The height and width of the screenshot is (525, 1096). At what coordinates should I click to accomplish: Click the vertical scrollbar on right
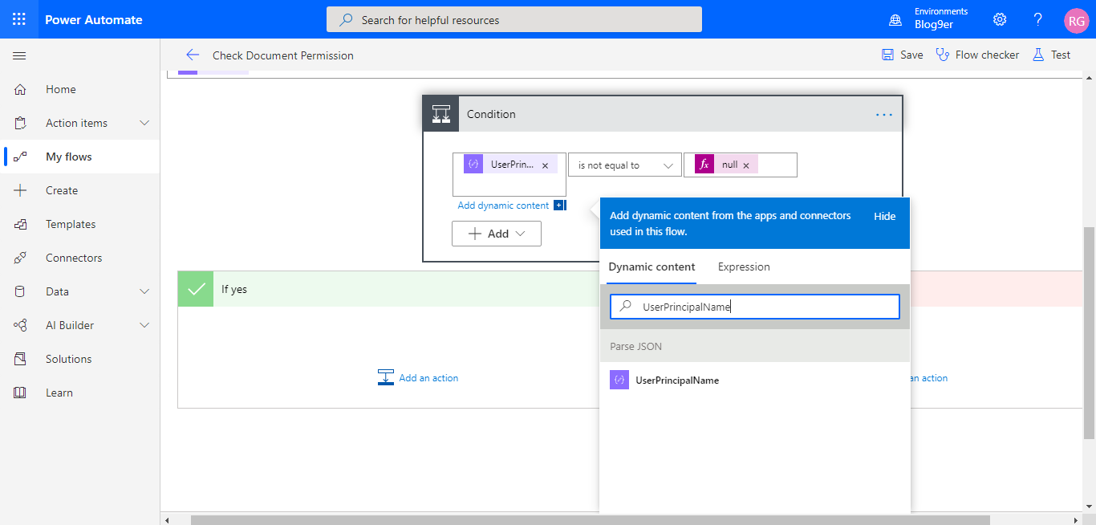coord(1089,332)
